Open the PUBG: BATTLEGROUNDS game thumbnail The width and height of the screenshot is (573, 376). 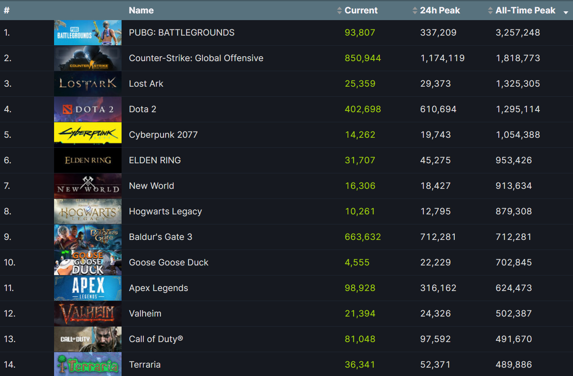(88, 33)
